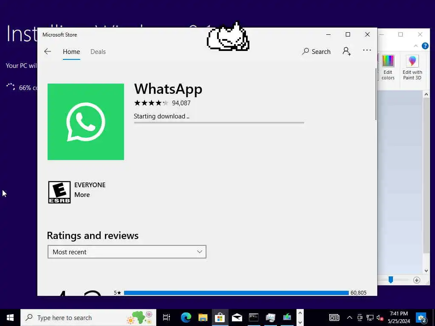
Task: Click the WhatsApp app logo
Action: (86, 122)
